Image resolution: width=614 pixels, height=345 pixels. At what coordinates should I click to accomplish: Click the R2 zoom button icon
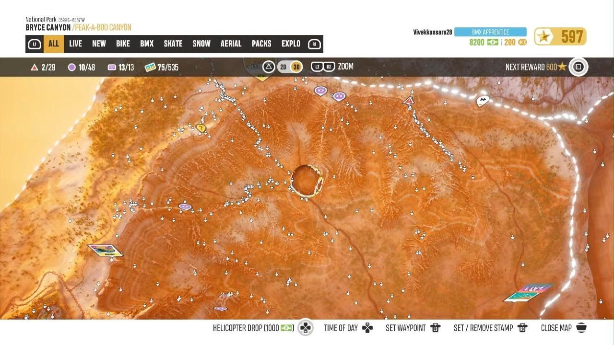pyautogui.click(x=329, y=67)
